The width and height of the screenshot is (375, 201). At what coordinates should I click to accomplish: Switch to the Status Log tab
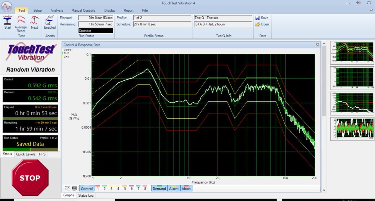click(x=86, y=195)
